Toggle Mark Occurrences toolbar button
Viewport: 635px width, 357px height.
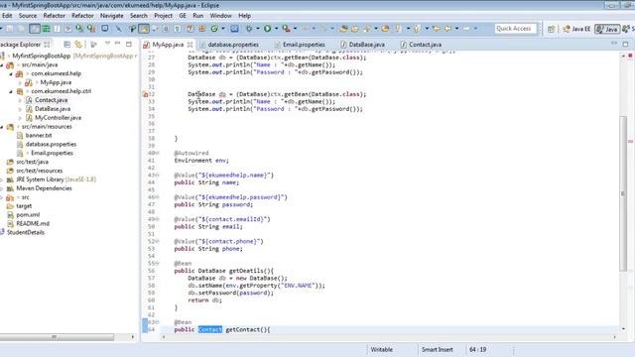click(144, 29)
